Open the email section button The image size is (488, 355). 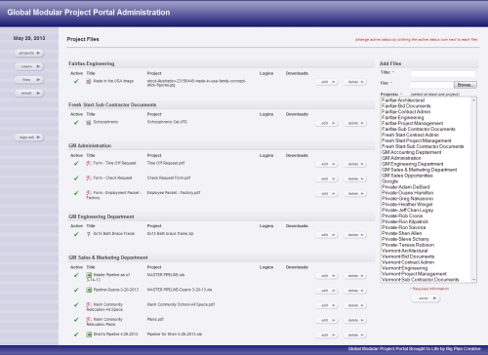(x=29, y=93)
